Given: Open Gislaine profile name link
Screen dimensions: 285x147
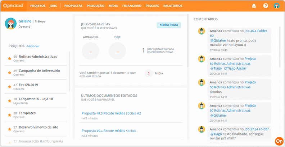Looking at the screenshot, I should click(x=25, y=21).
